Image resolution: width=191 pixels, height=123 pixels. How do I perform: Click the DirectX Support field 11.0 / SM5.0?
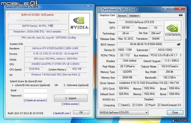[x=172, y=61]
